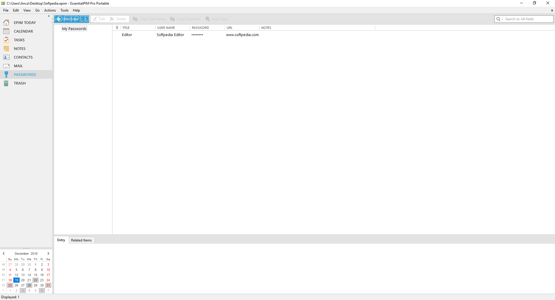Collapse the navigation pane arrow
This screenshot has width=555, height=300.
click(x=49, y=16)
